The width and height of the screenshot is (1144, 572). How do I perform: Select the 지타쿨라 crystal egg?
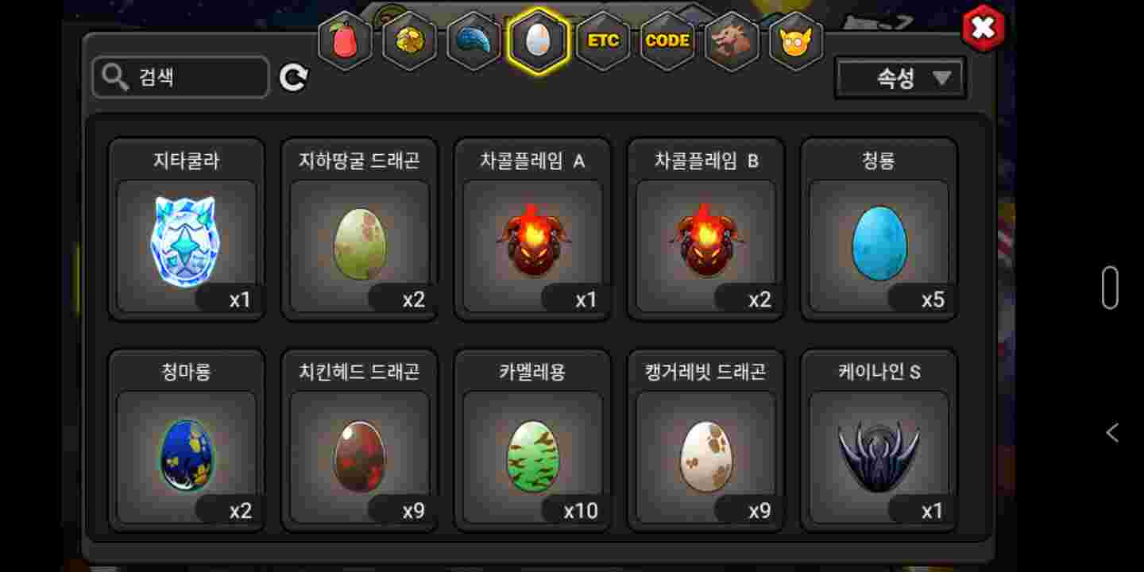click(x=187, y=230)
